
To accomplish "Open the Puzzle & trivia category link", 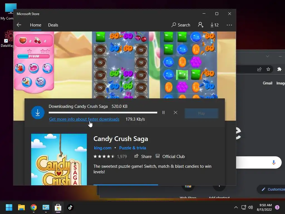I will coord(132,148).
